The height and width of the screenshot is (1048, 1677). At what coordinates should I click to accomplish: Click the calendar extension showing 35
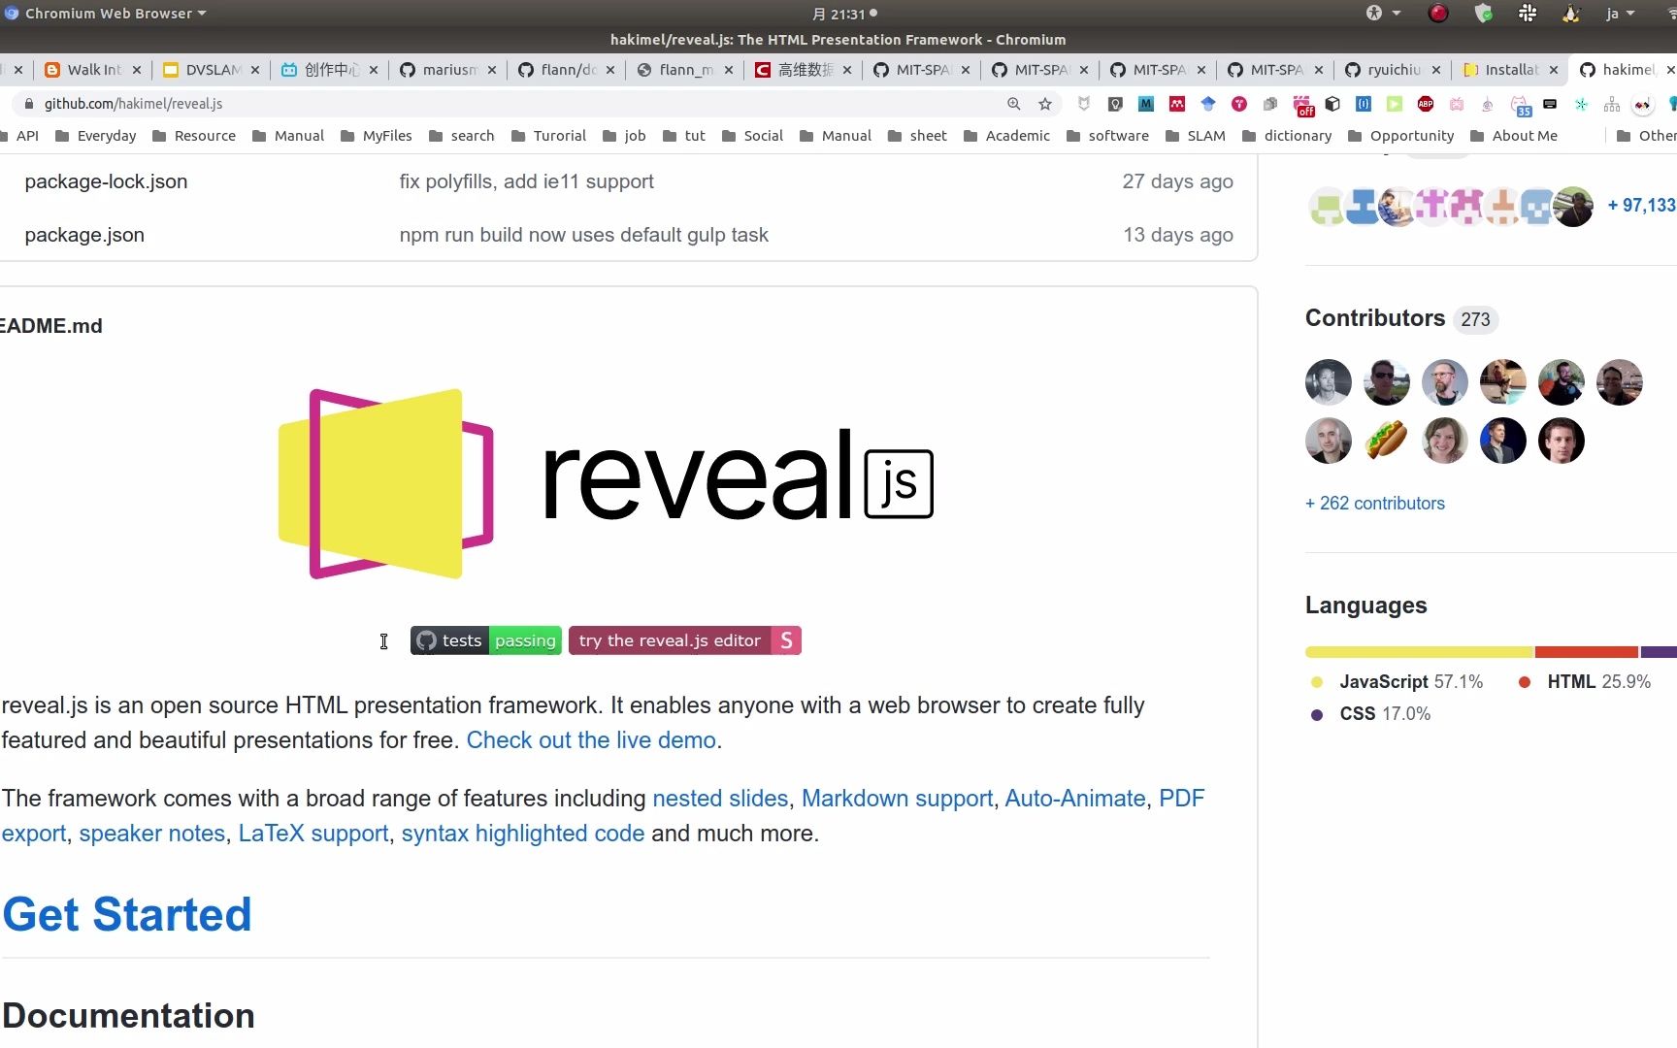pos(1519,104)
